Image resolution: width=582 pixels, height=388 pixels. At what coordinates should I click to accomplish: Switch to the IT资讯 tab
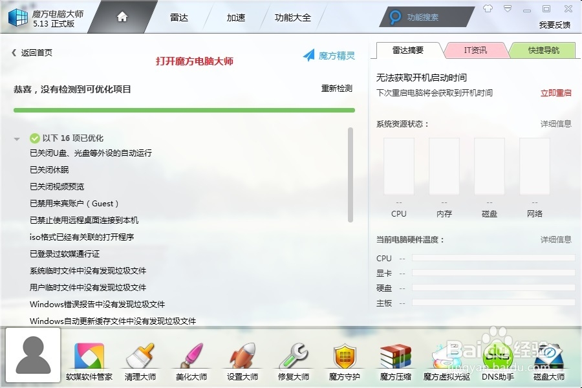[477, 49]
